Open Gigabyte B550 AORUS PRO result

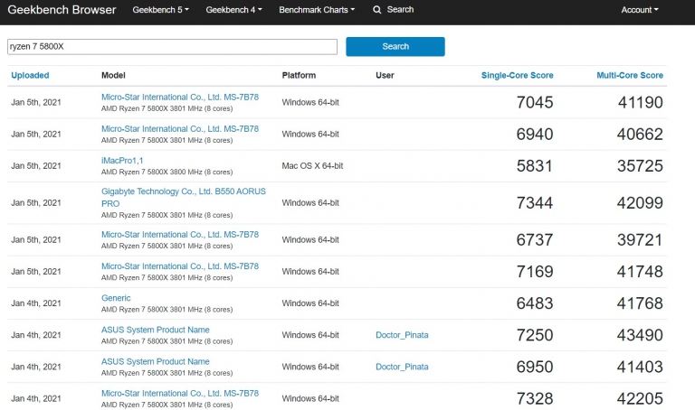tap(184, 197)
